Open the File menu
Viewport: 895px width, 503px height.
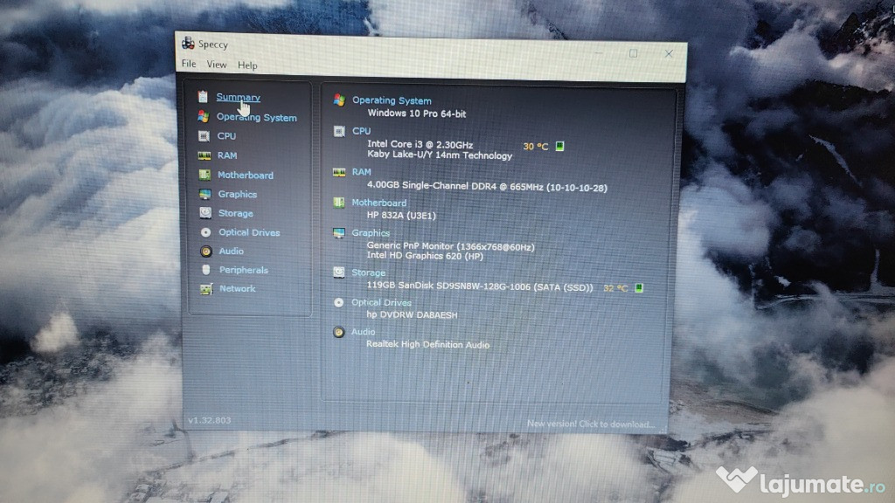(189, 65)
